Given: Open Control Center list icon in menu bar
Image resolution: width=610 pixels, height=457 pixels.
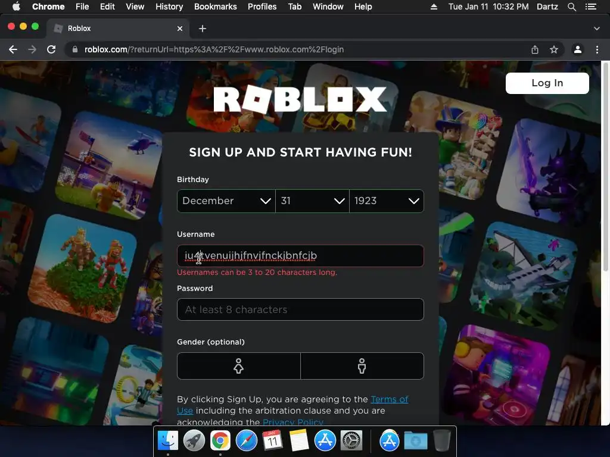Looking at the screenshot, I should pos(591,7).
